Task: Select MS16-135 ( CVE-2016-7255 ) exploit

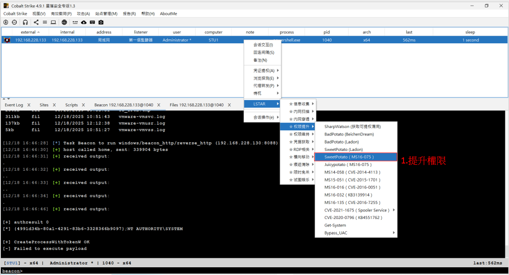Action: pyautogui.click(x=356, y=203)
